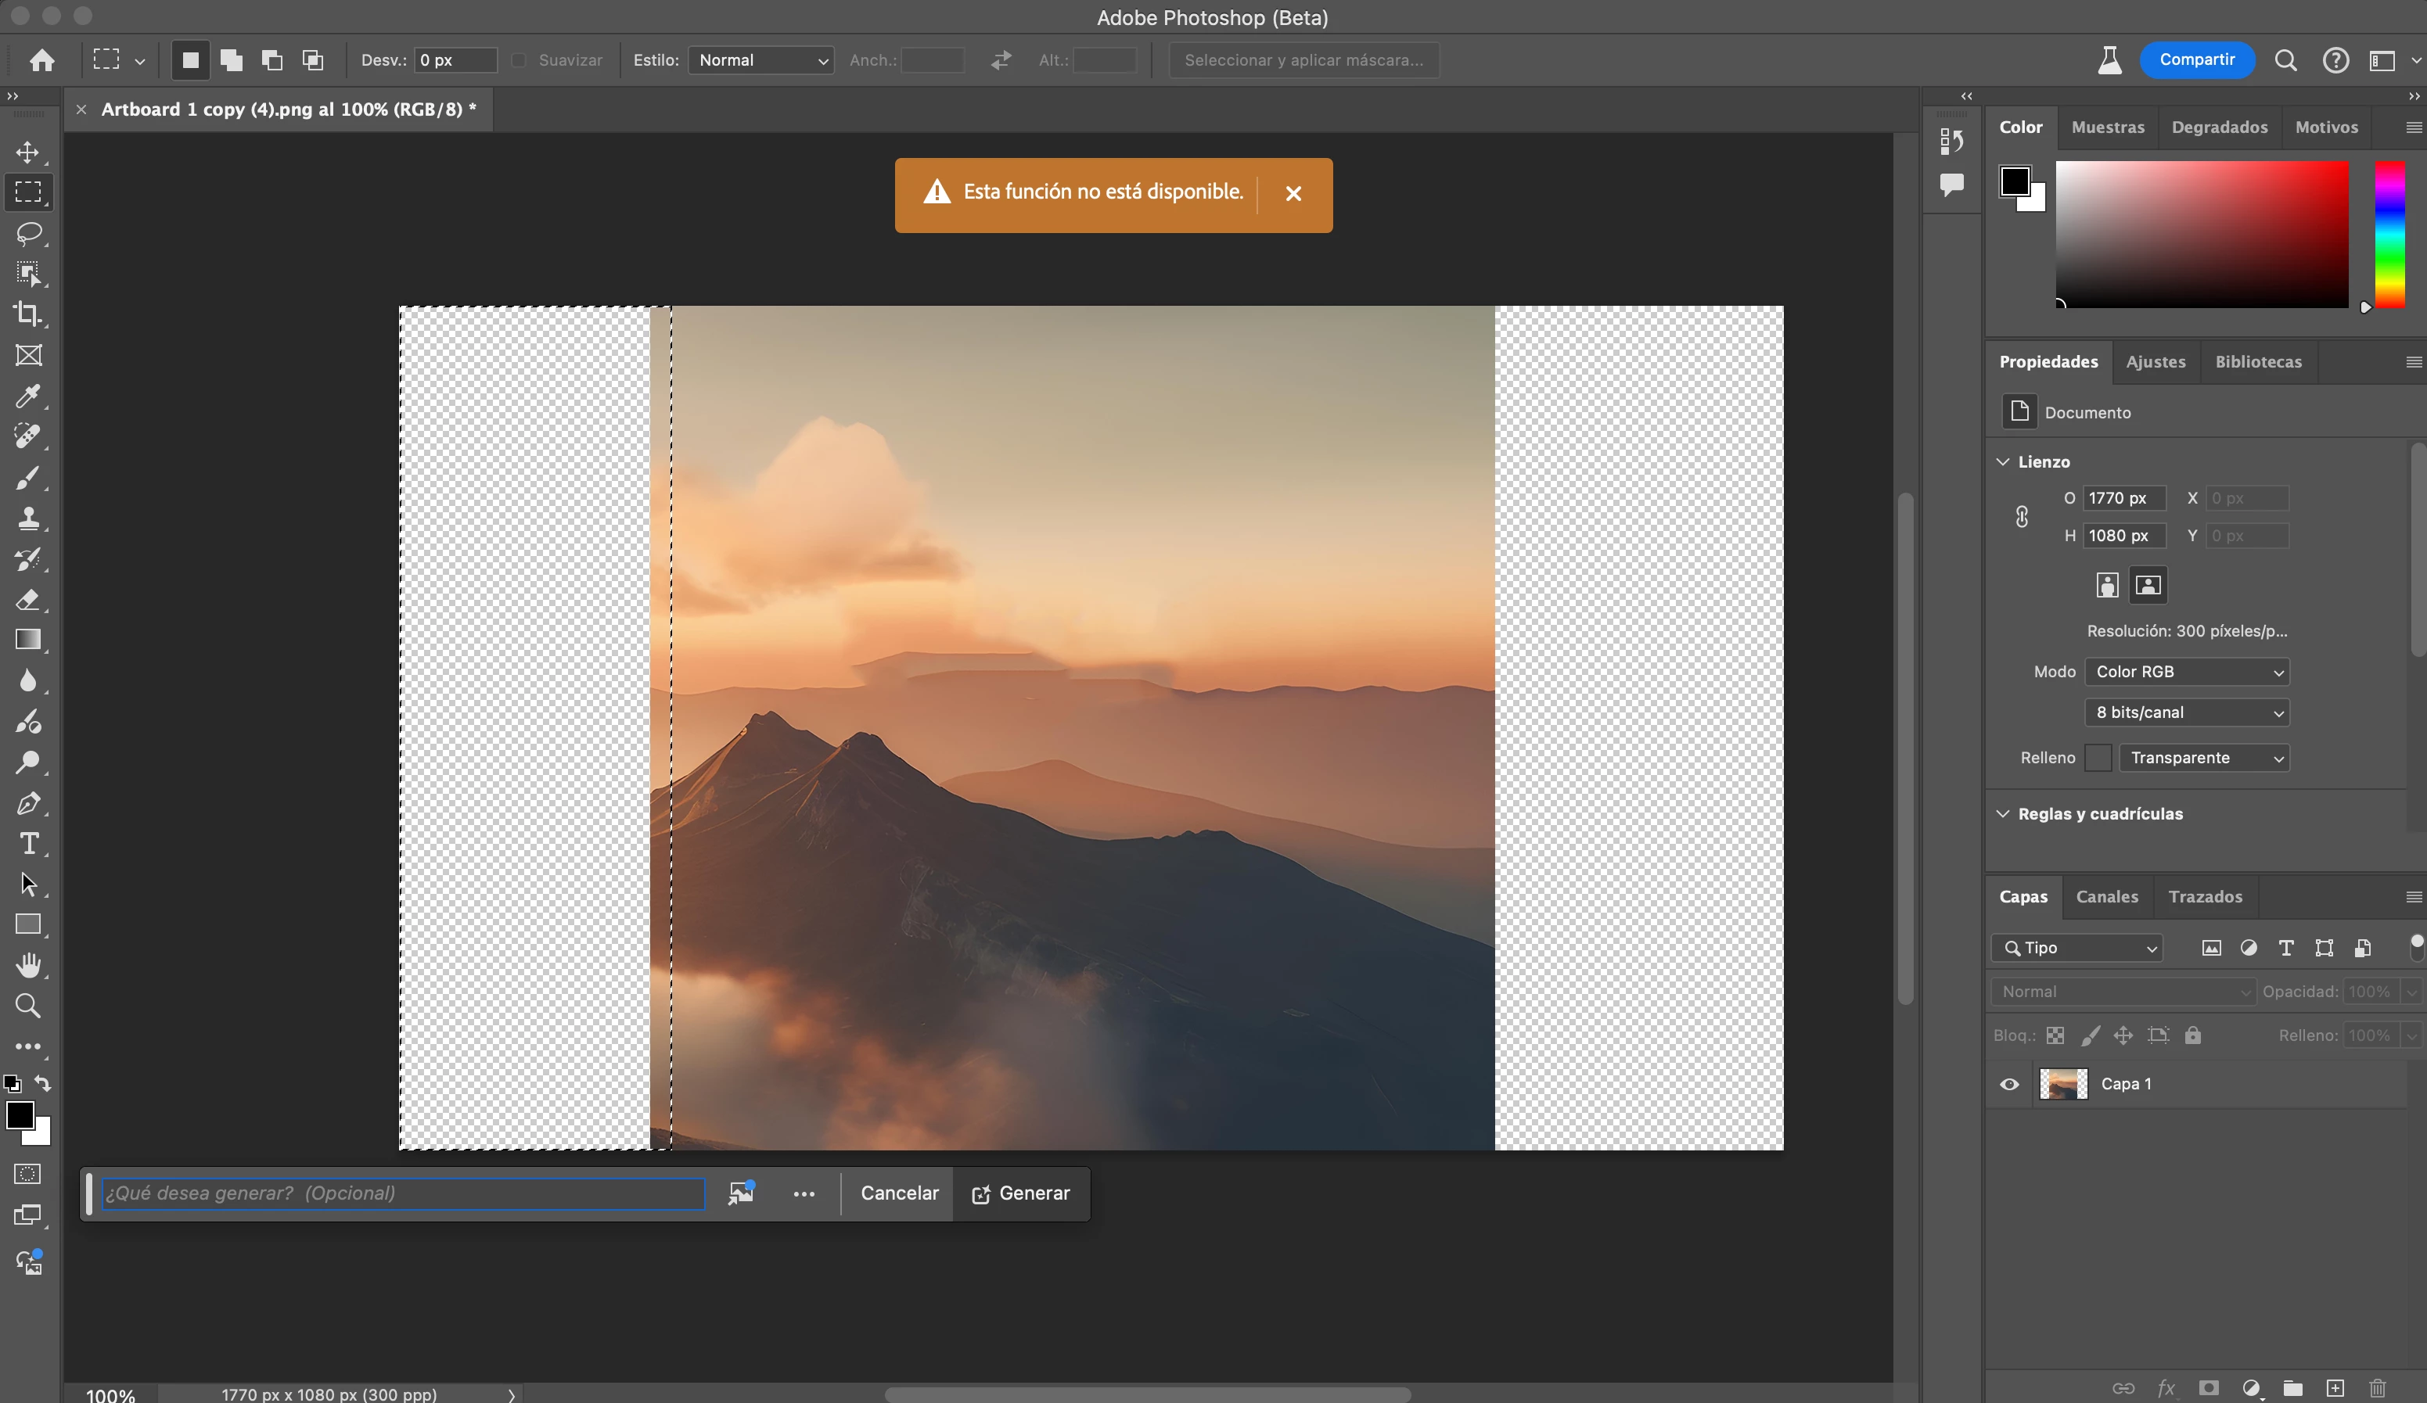This screenshot has height=1403, width=2427.
Task: Hide the Capa 1 layer
Action: click(x=2009, y=1084)
